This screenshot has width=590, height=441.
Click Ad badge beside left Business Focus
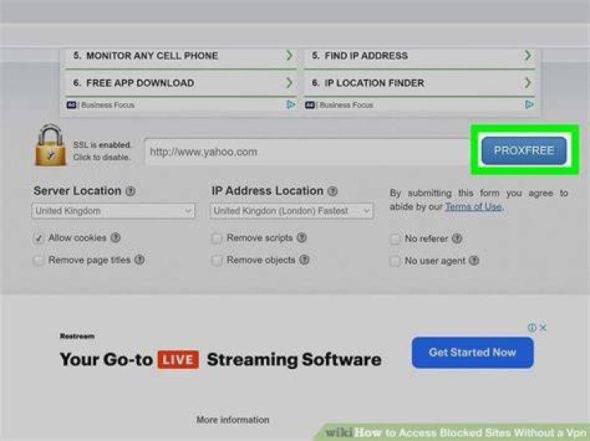(x=71, y=105)
